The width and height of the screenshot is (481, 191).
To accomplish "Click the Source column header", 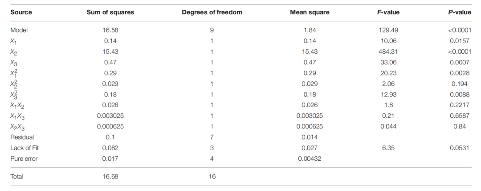I will point(21,12).
